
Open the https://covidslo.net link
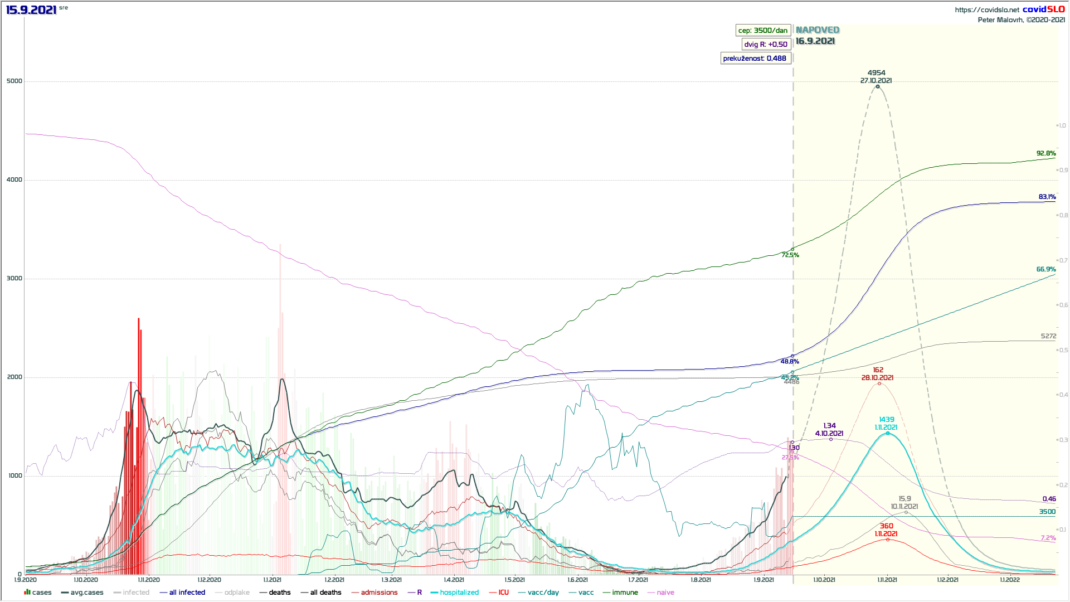[986, 9]
